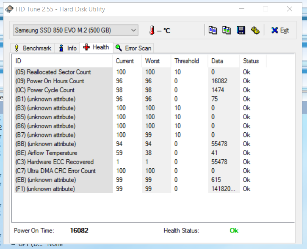307x249 pixels.
Task: Select the (BB) unknown attribute row
Action: 140,144
